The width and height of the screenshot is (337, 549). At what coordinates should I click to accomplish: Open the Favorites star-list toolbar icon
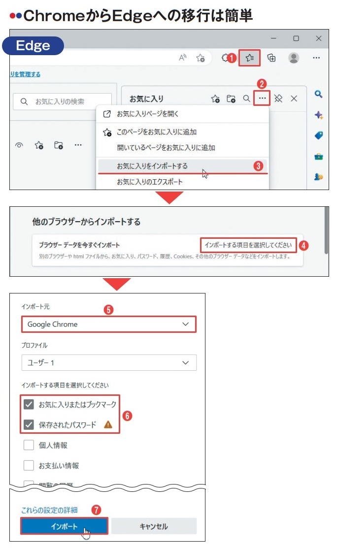click(249, 58)
